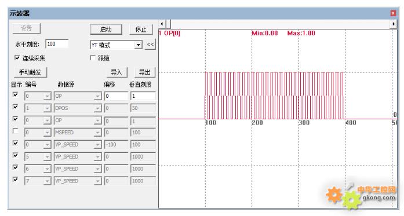Click the right scroll arrow above the waveform
The image size is (404, 216).
pyautogui.click(x=394, y=24)
